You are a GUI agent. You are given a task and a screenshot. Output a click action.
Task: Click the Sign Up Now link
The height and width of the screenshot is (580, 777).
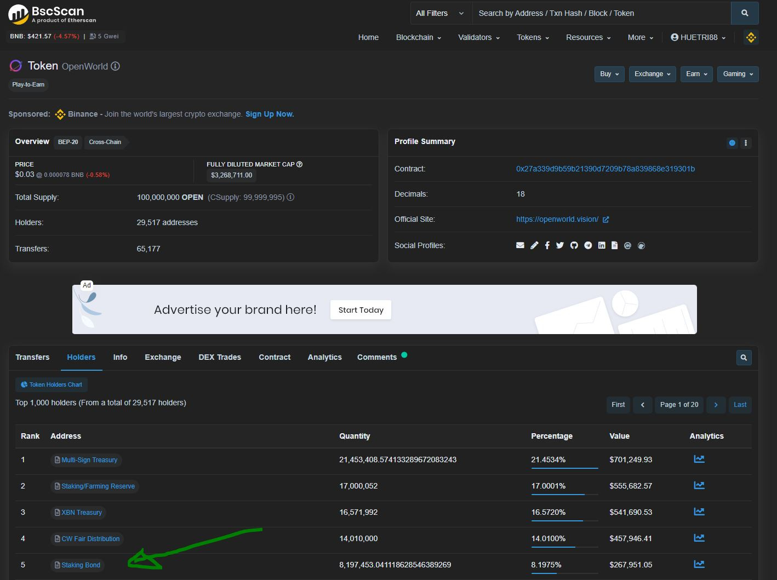(270, 114)
